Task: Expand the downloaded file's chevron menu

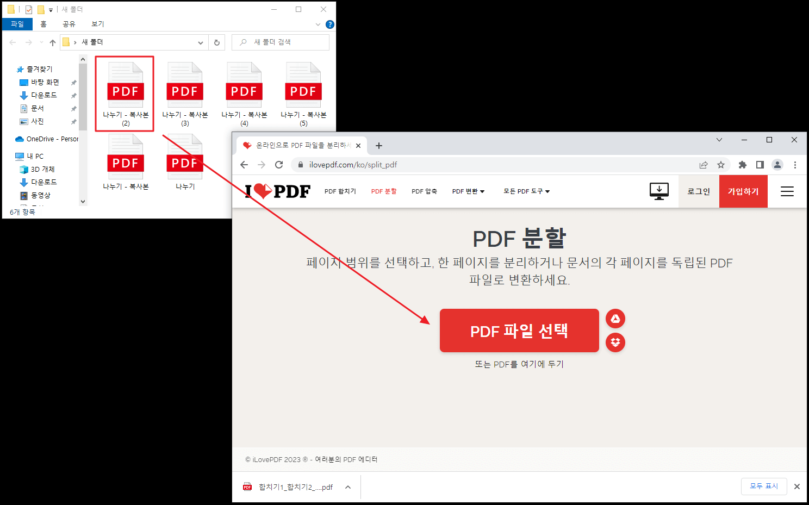Action: coord(347,487)
